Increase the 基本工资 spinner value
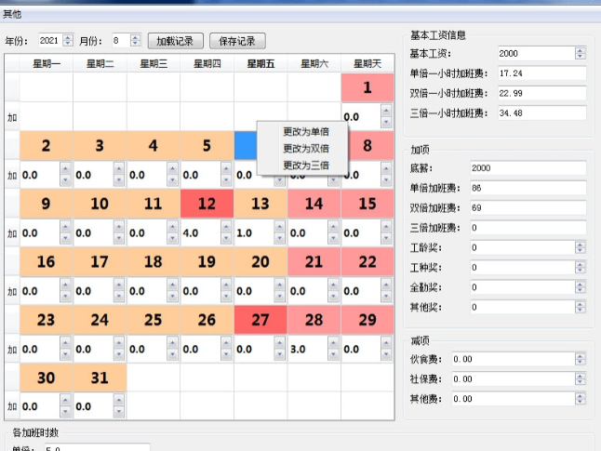This screenshot has height=451, width=601. tap(581, 49)
